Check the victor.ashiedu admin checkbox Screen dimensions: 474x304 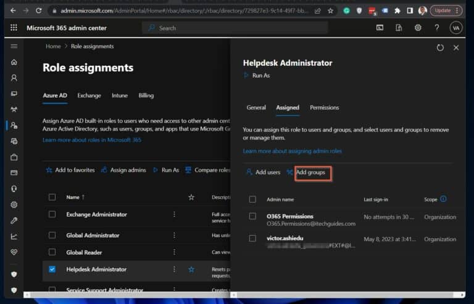coord(252,238)
